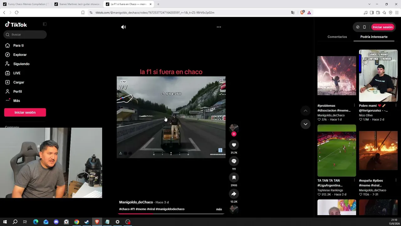Open the #problemas lightning video thumbnail
This screenshot has width=401, height=226.
[x=337, y=76]
